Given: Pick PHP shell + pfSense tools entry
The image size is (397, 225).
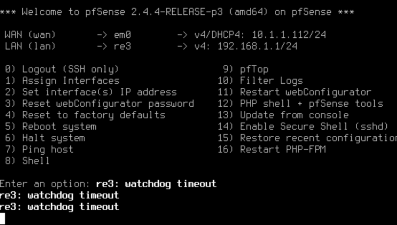Looking at the screenshot, I should coord(301,104).
